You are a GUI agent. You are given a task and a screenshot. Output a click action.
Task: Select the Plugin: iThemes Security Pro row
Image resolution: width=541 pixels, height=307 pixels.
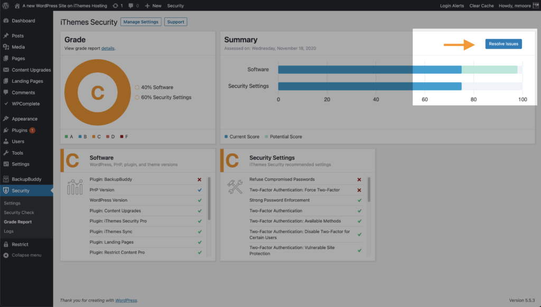pos(146,221)
